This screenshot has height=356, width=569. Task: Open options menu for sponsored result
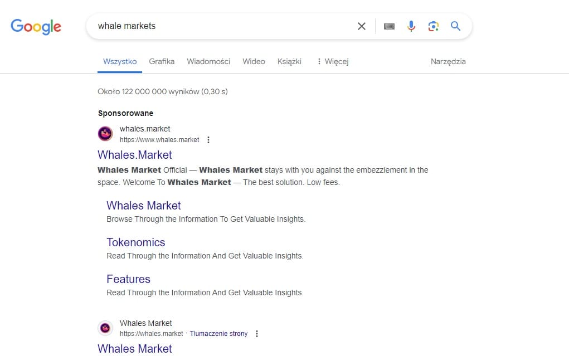(x=208, y=140)
